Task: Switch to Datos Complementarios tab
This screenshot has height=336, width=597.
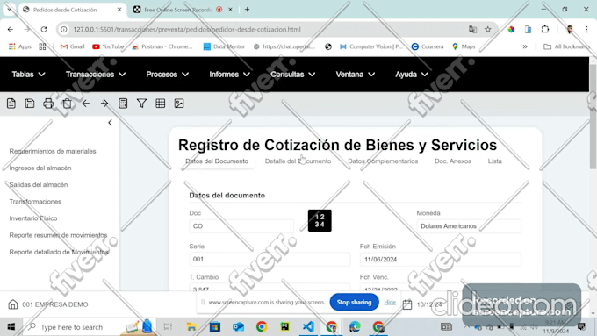Action: [x=383, y=161]
